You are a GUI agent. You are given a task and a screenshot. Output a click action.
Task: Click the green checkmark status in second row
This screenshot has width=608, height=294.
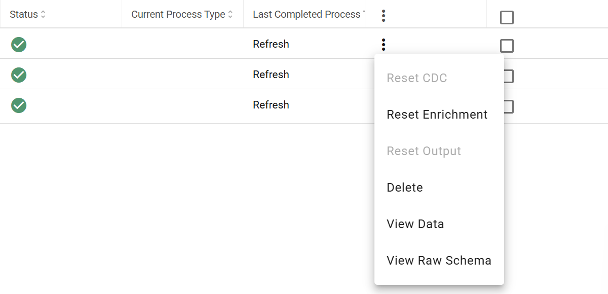tap(19, 75)
